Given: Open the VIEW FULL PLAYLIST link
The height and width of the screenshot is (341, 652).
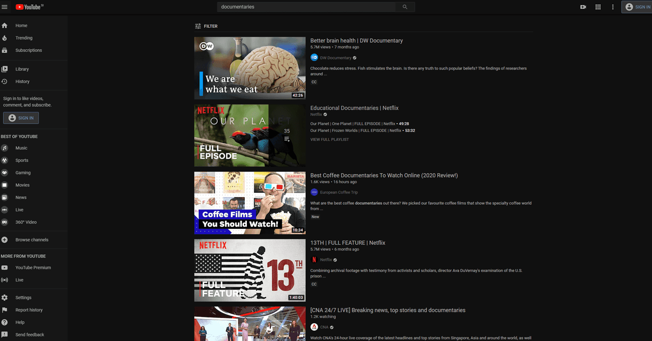Looking at the screenshot, I should [x=329, y=139].
